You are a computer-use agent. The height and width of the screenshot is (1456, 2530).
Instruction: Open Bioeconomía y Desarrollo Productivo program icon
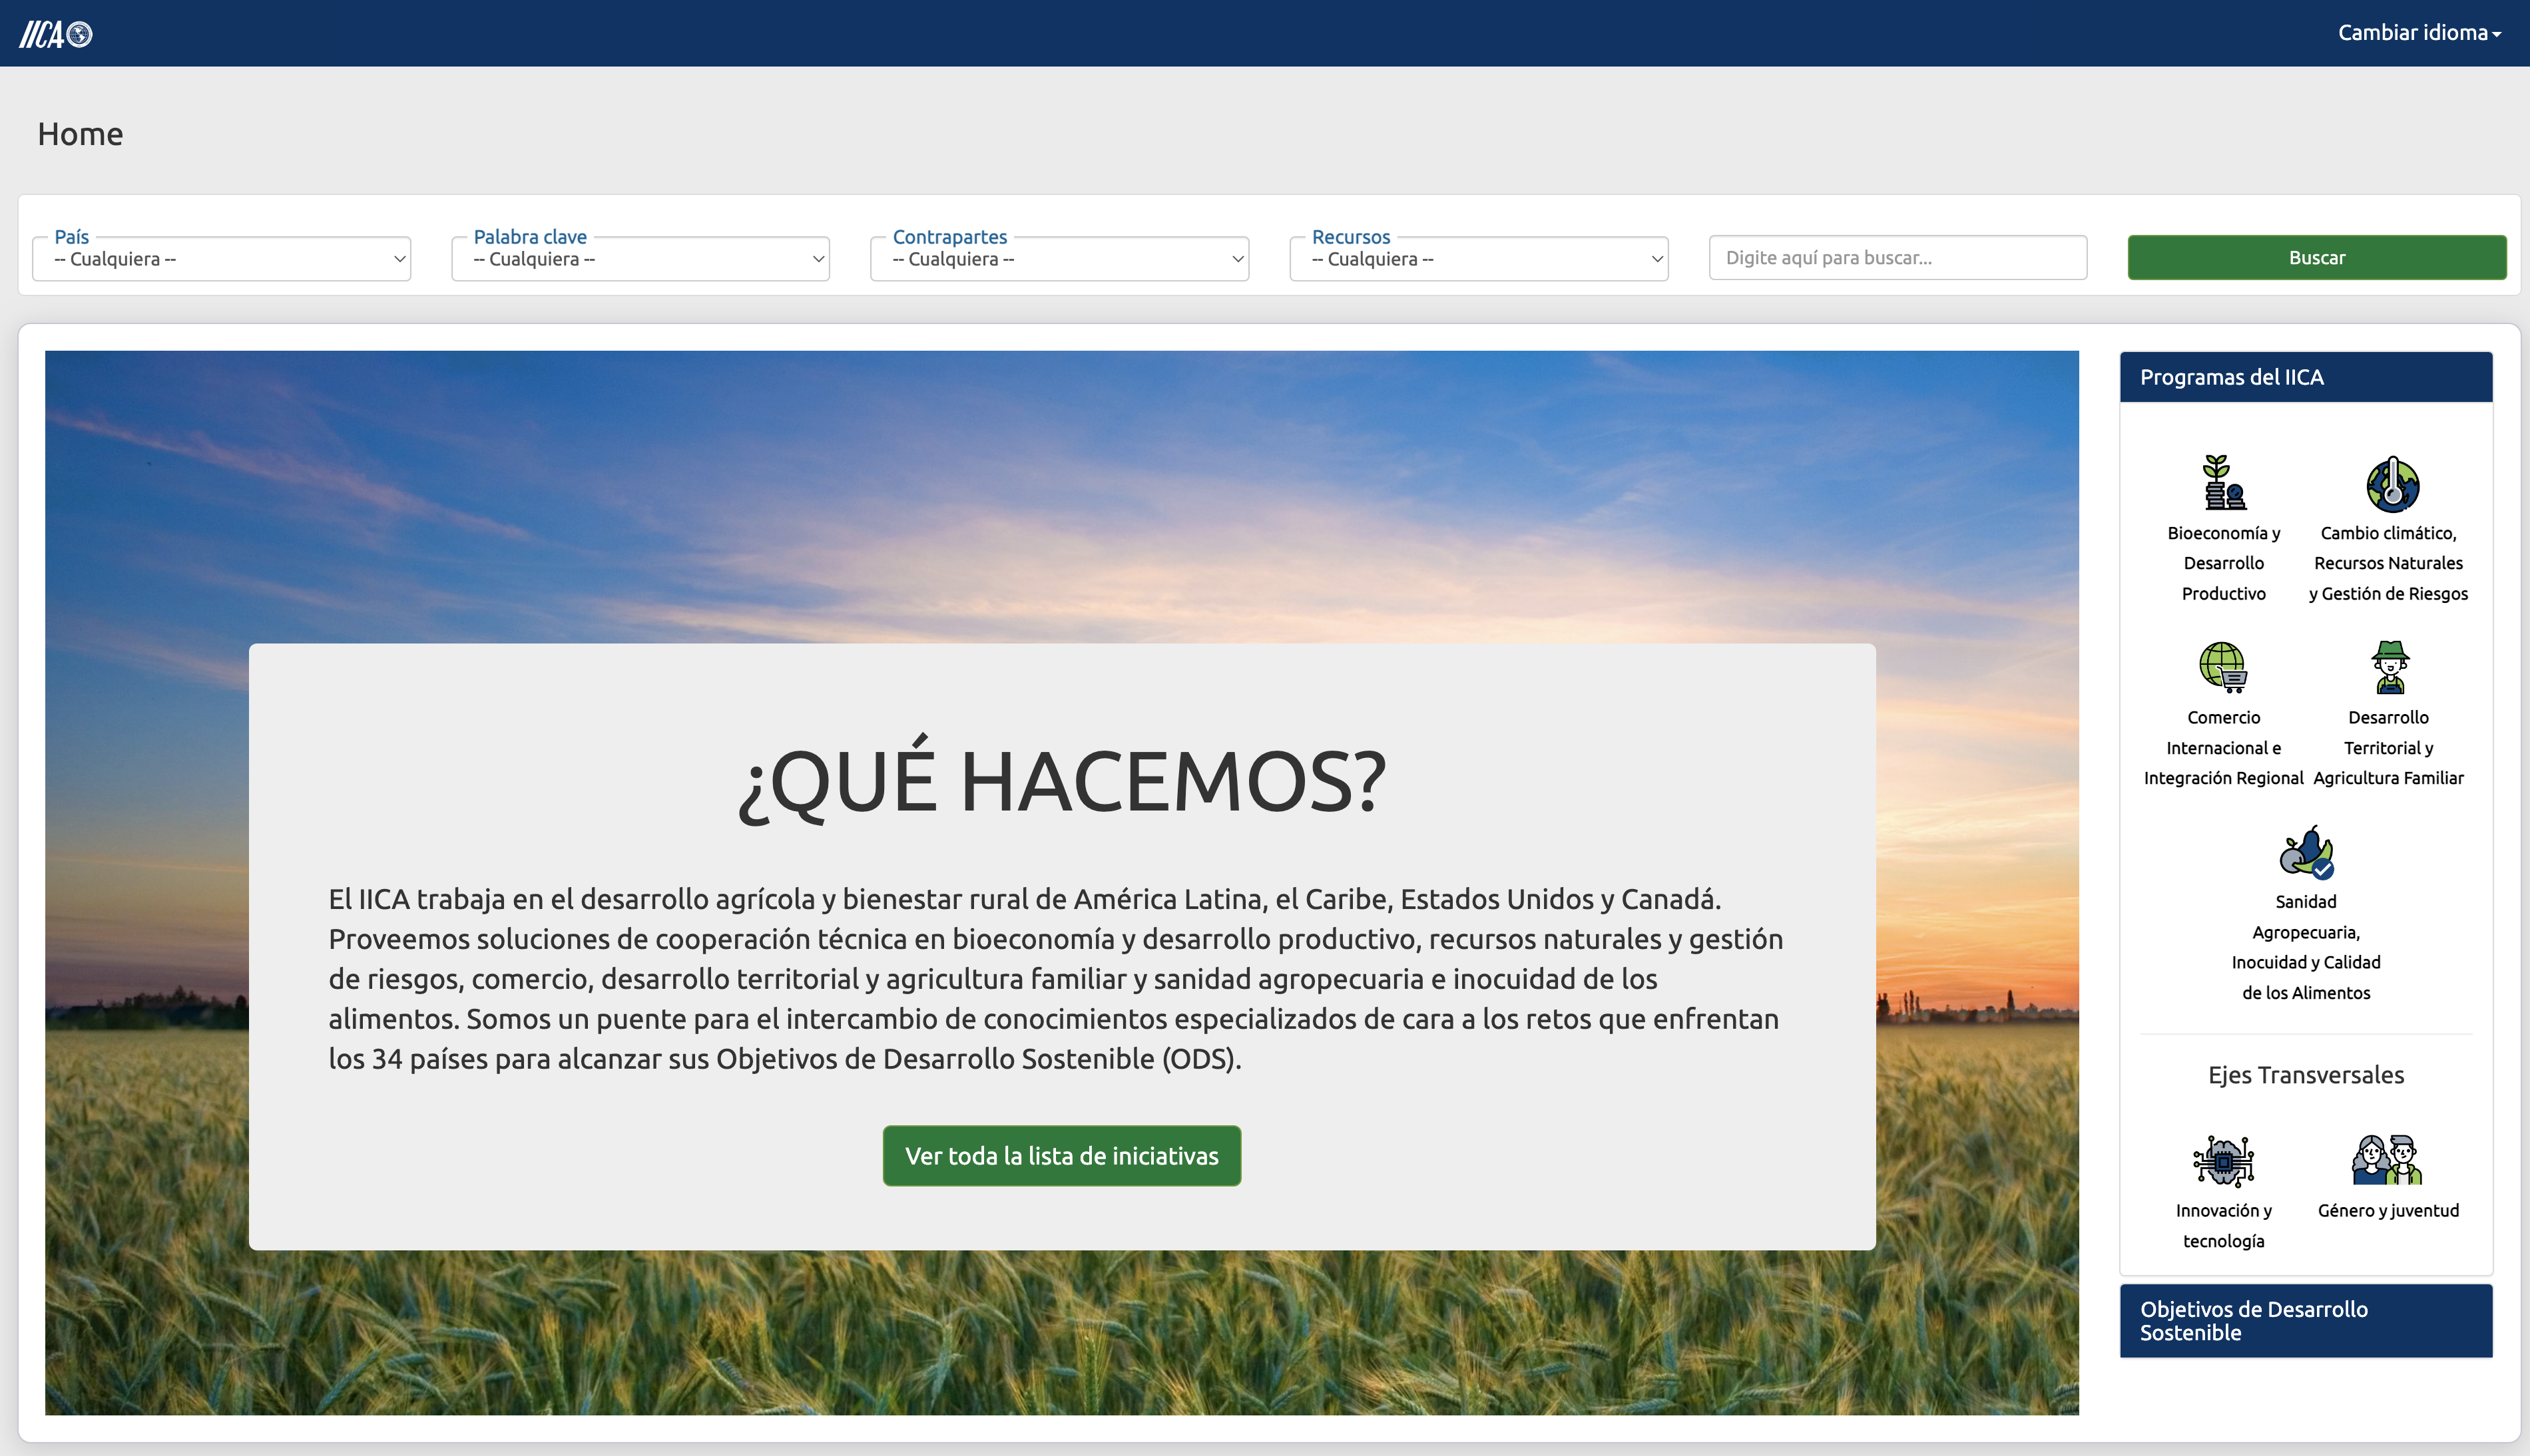(2223, 483)
